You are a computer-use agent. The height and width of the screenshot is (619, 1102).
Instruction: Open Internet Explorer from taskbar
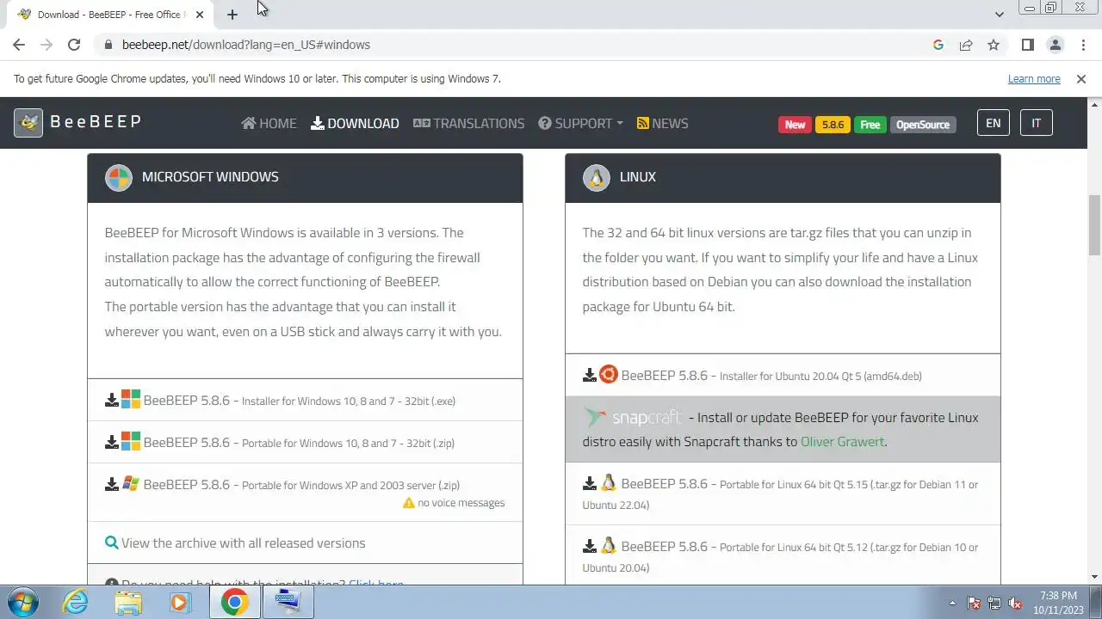76,603
